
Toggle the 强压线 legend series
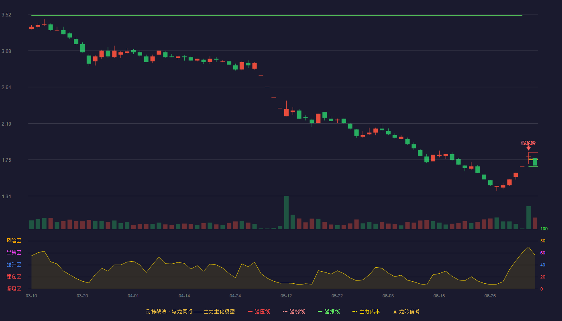click(x=259, y=311)
